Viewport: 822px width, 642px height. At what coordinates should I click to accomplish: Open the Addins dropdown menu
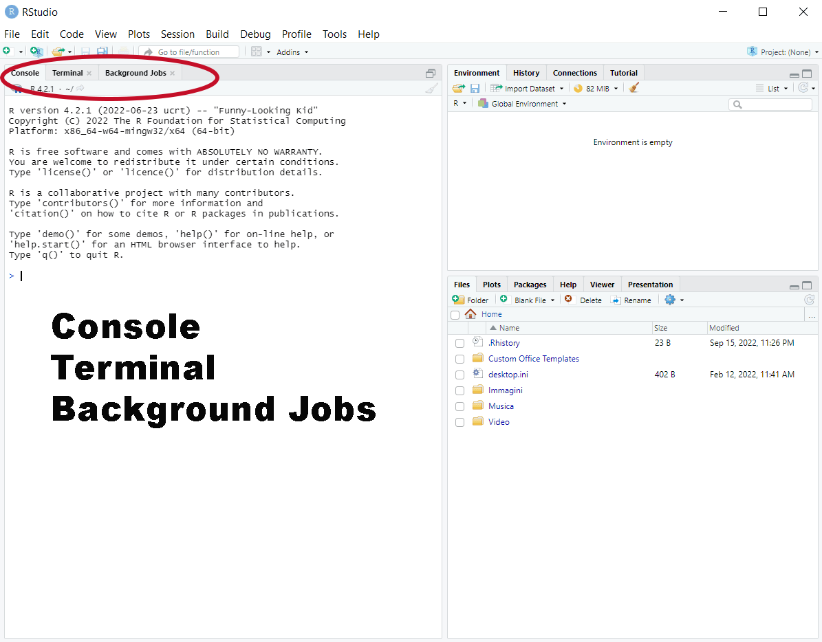(x=292, y=52)
